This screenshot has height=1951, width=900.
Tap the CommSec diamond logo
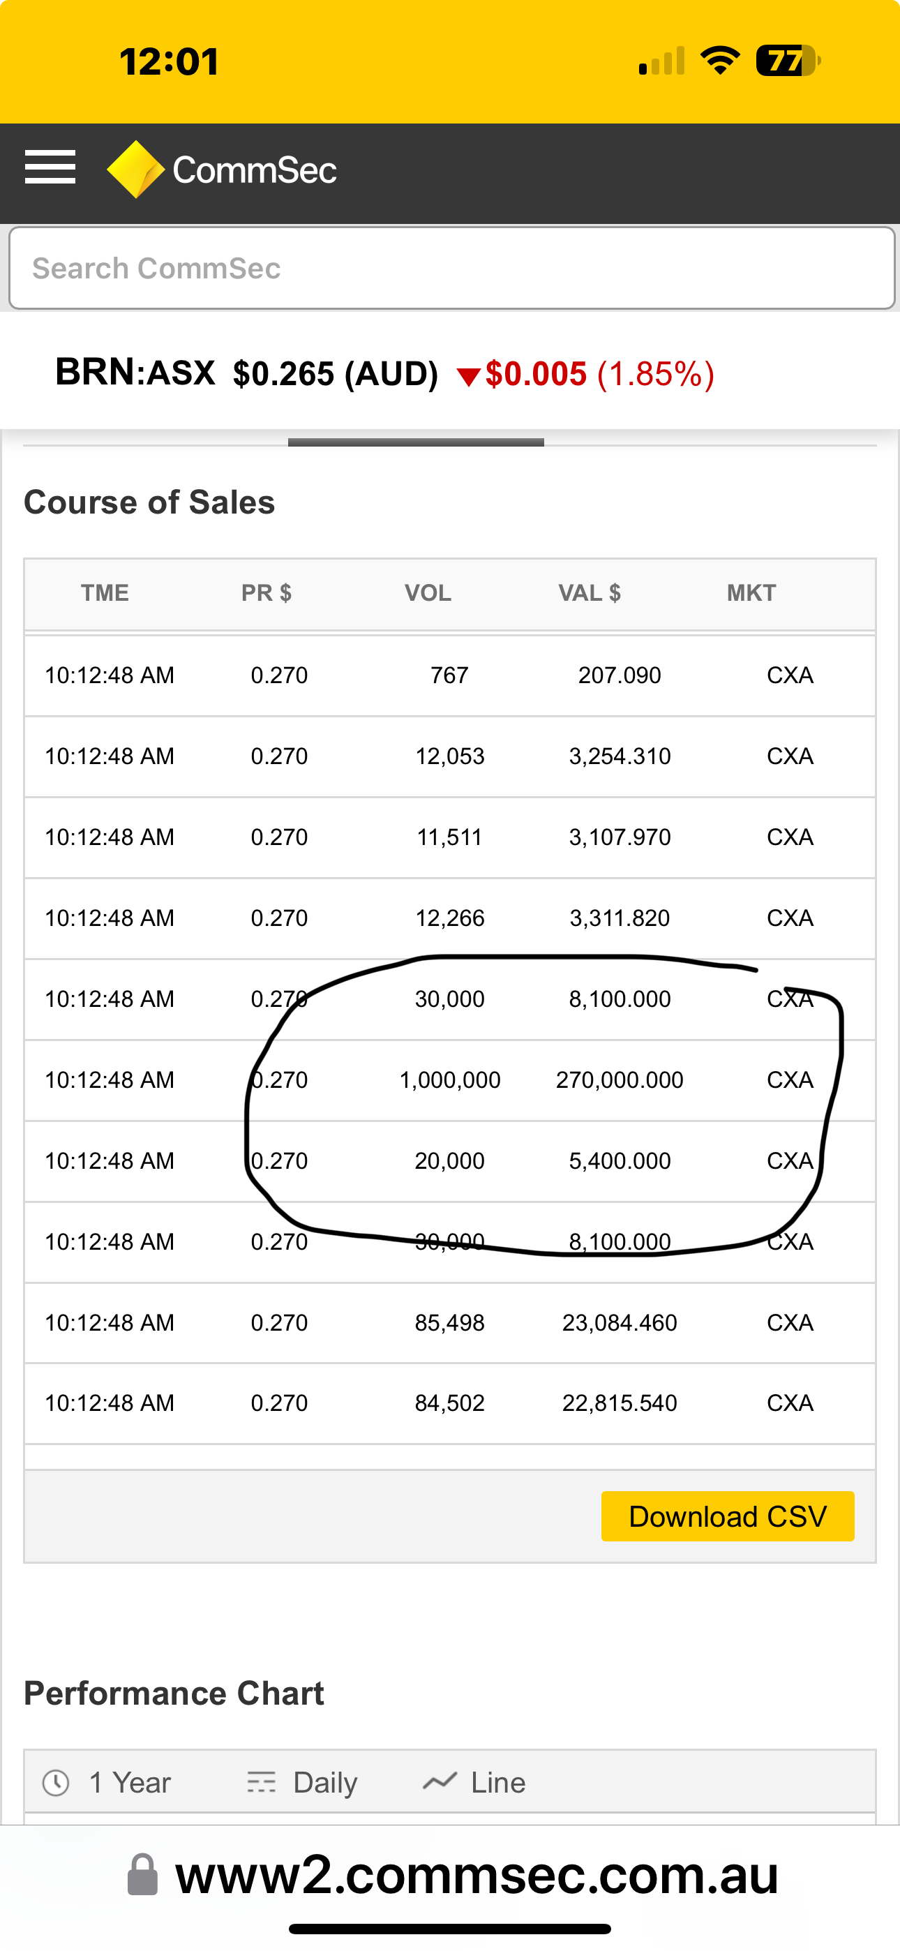135,170
